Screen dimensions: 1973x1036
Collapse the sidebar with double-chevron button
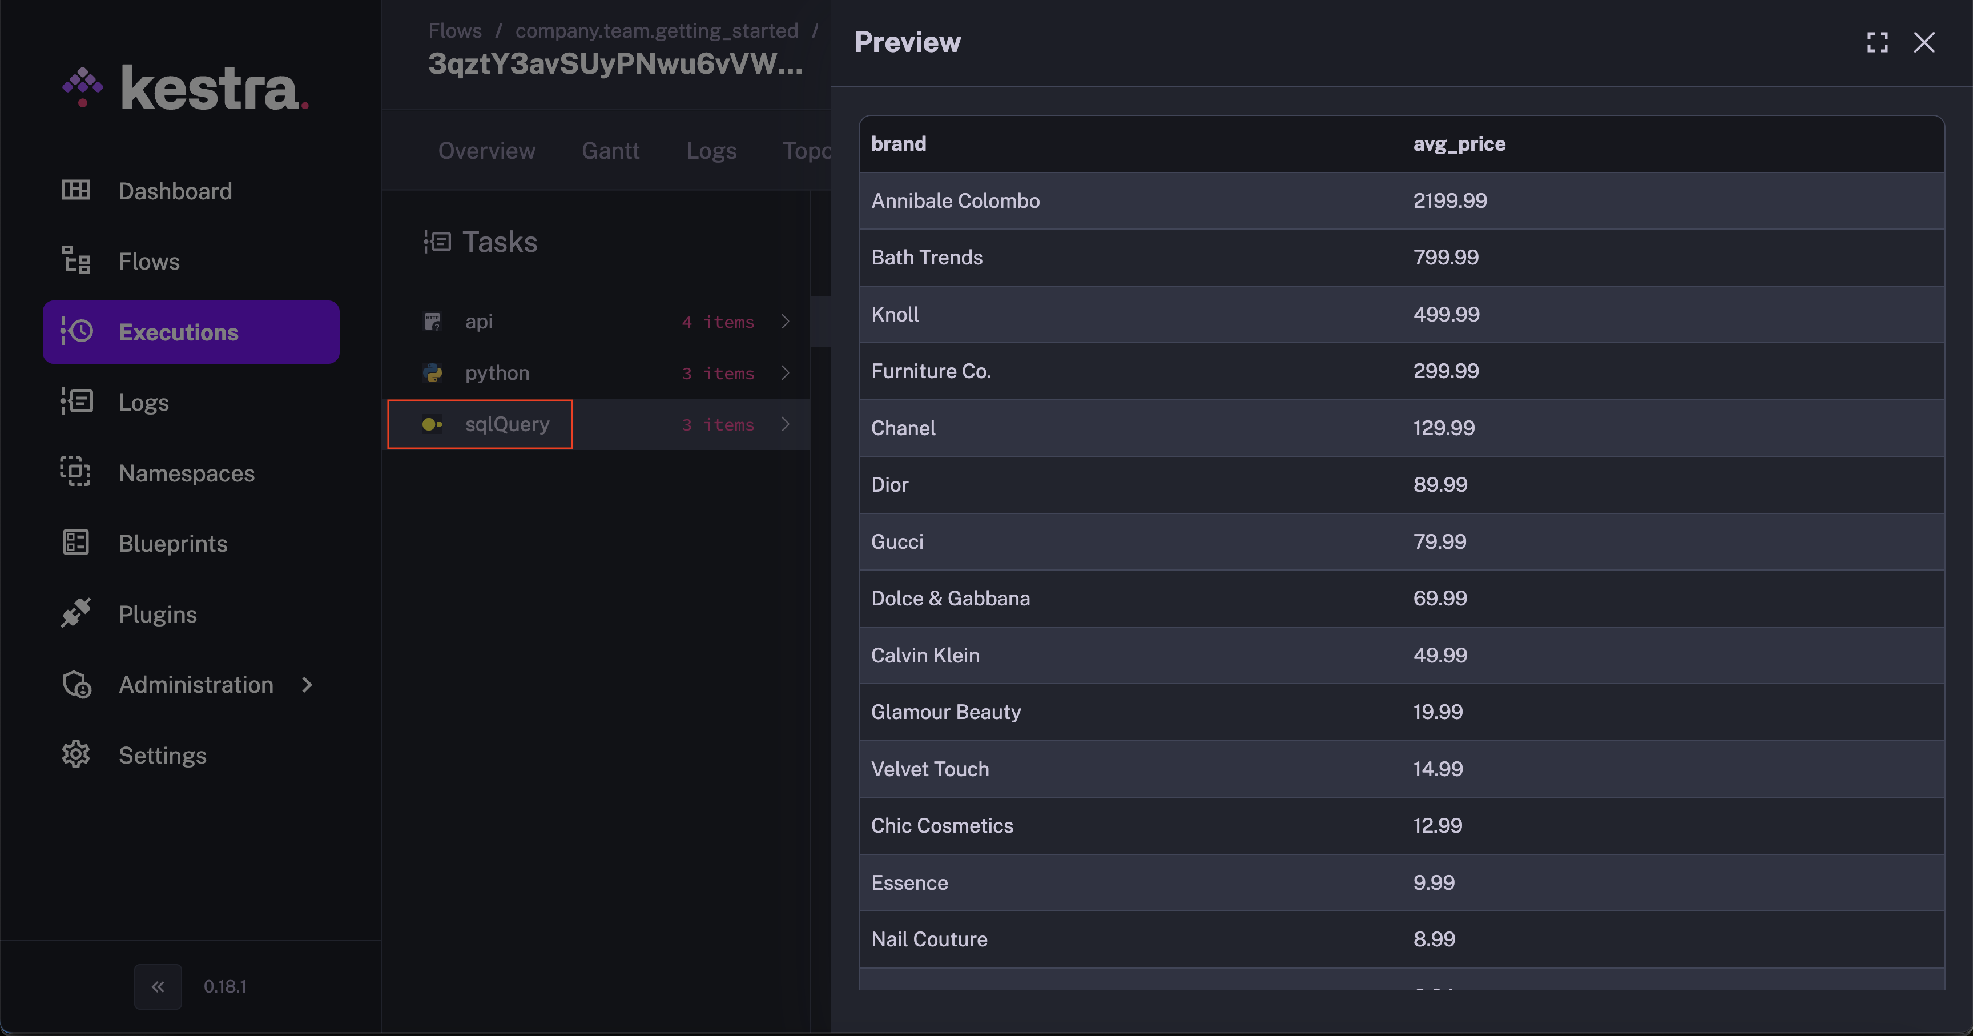[x=158, y=986]
